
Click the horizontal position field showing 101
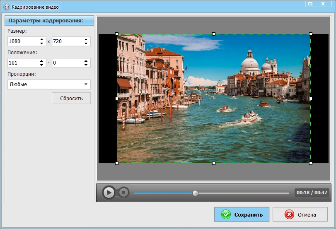[x=23, y=63]
